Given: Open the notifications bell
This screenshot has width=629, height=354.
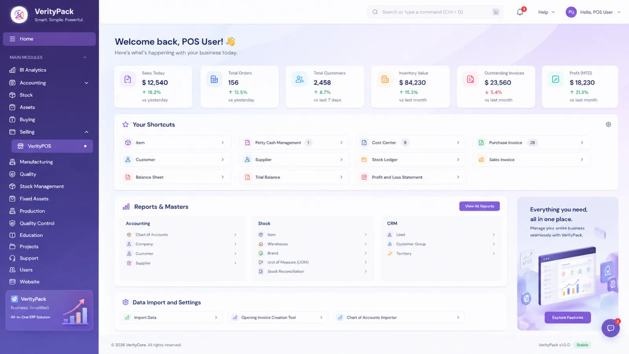Looking at the screenshot, I should pos(520,12).
